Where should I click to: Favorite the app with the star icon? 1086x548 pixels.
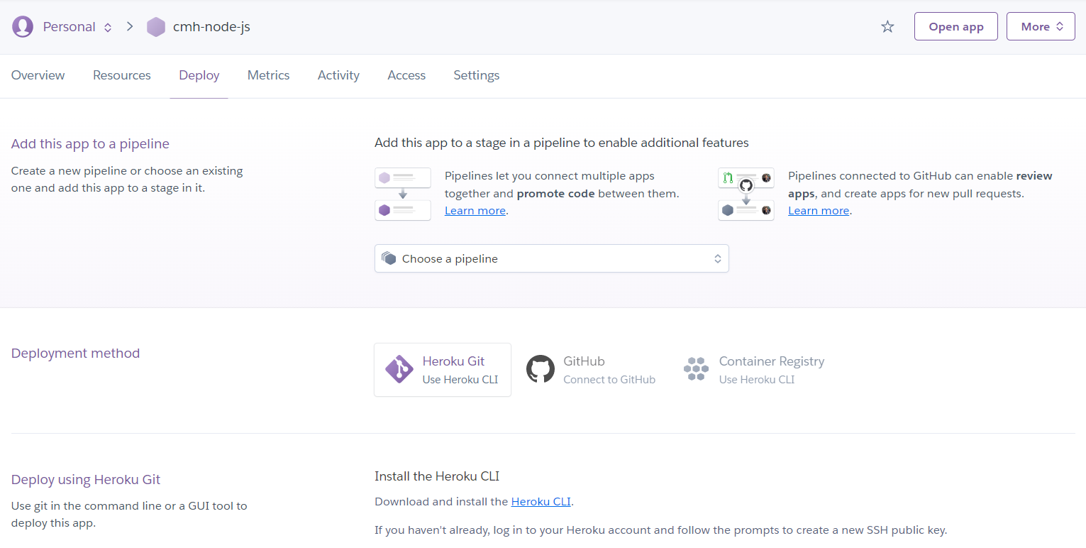tap(887, 27)
